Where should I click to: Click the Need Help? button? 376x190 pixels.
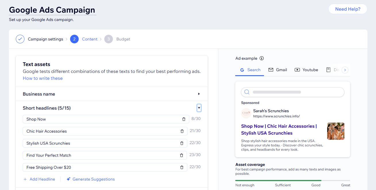[348, 9]
